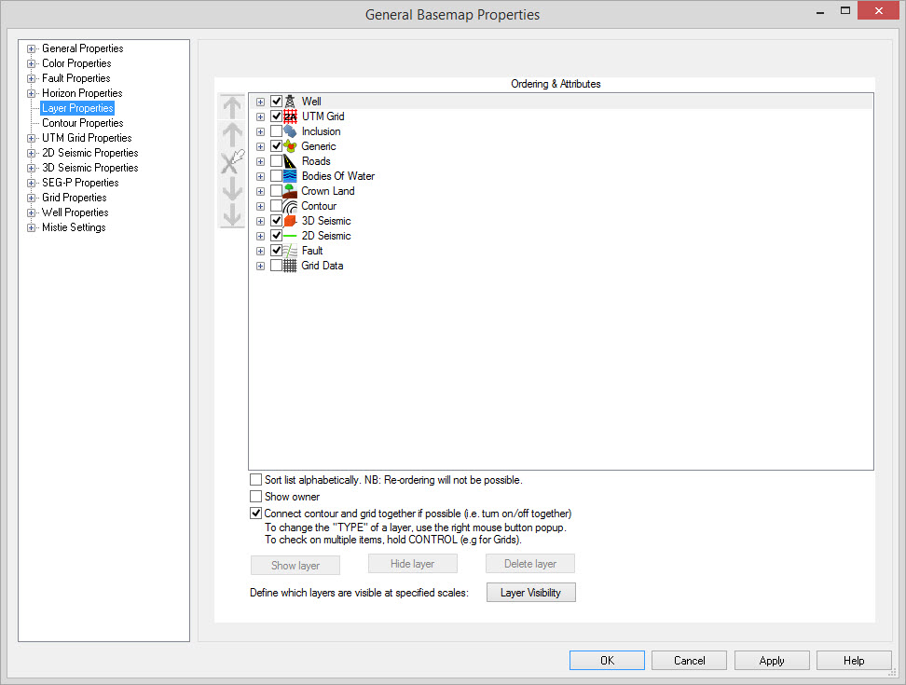Select the Generic layer row
Image resolution: width=906 pixels, height=685 pixels.
319,146
